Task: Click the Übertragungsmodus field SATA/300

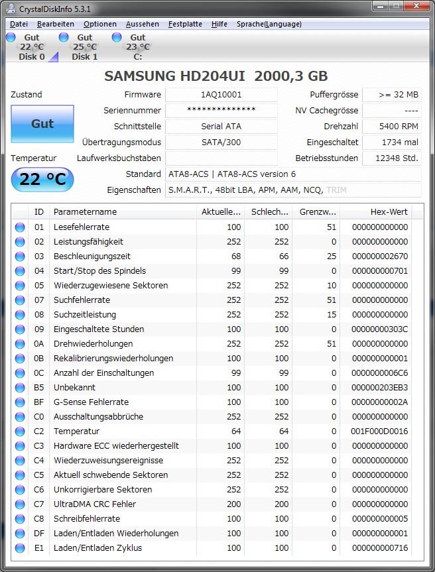Action: click(x=221, y=143)
